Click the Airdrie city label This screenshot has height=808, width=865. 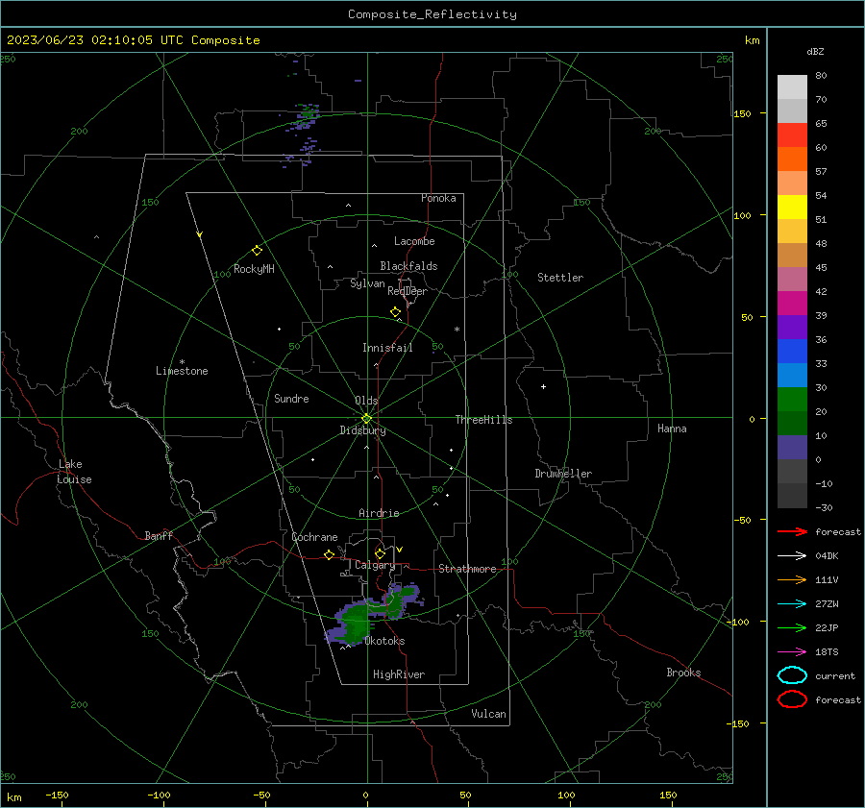point(379,513)
